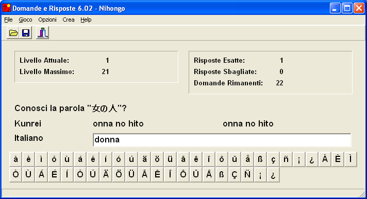Insert lowercase â circumflex character button

(x=183, y=159)
